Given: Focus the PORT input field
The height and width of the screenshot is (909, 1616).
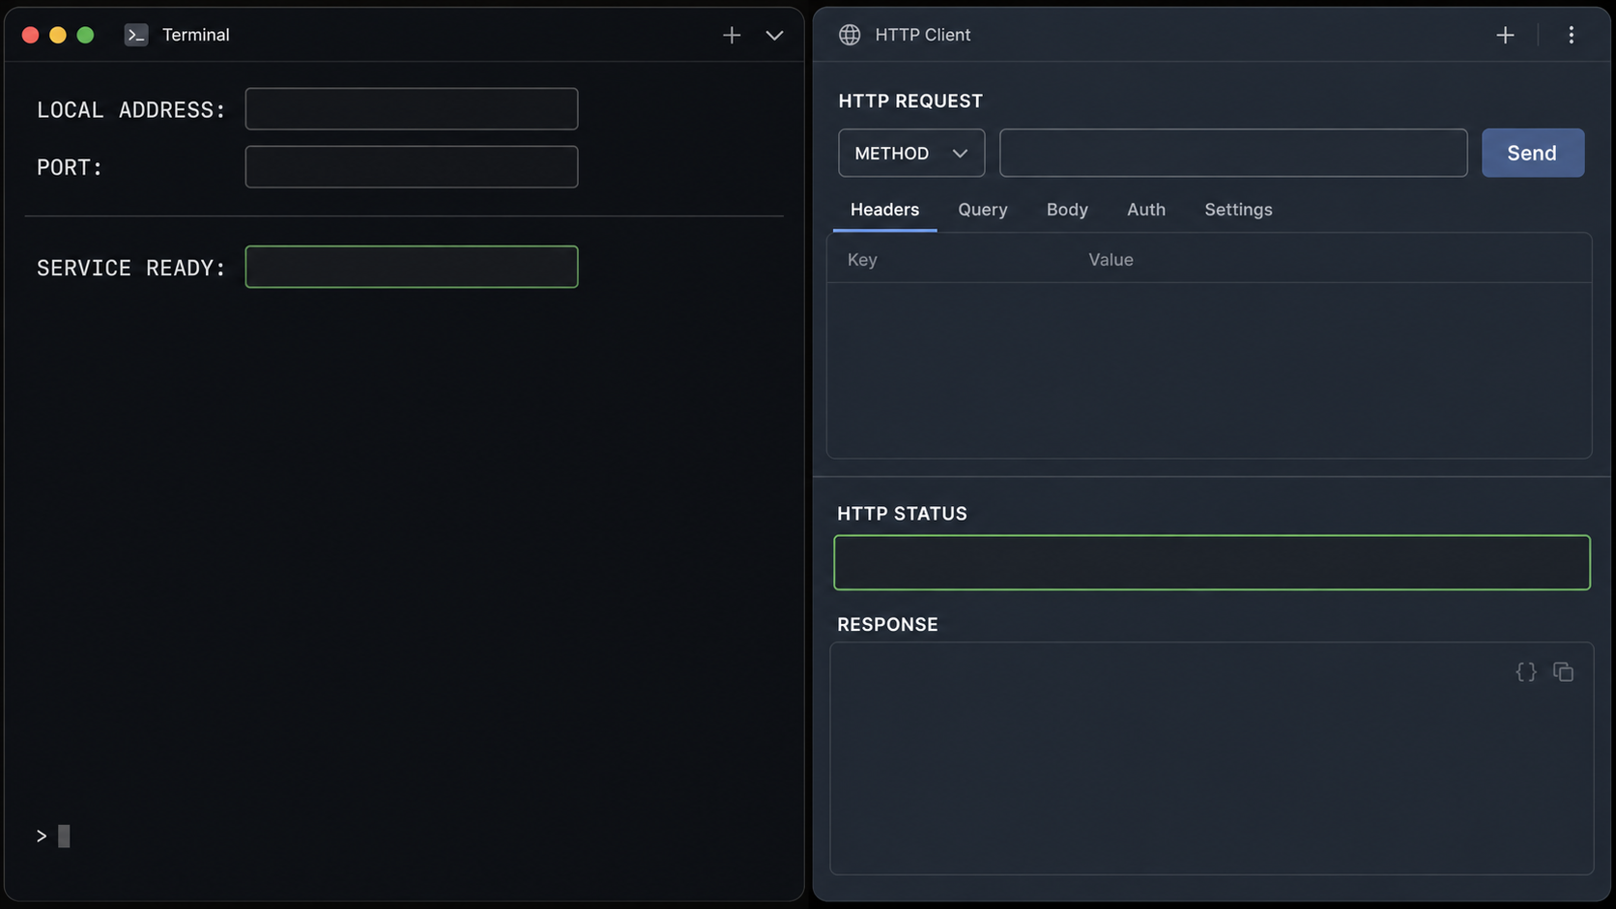Looking at the screenshot, I should coord(412,167).
